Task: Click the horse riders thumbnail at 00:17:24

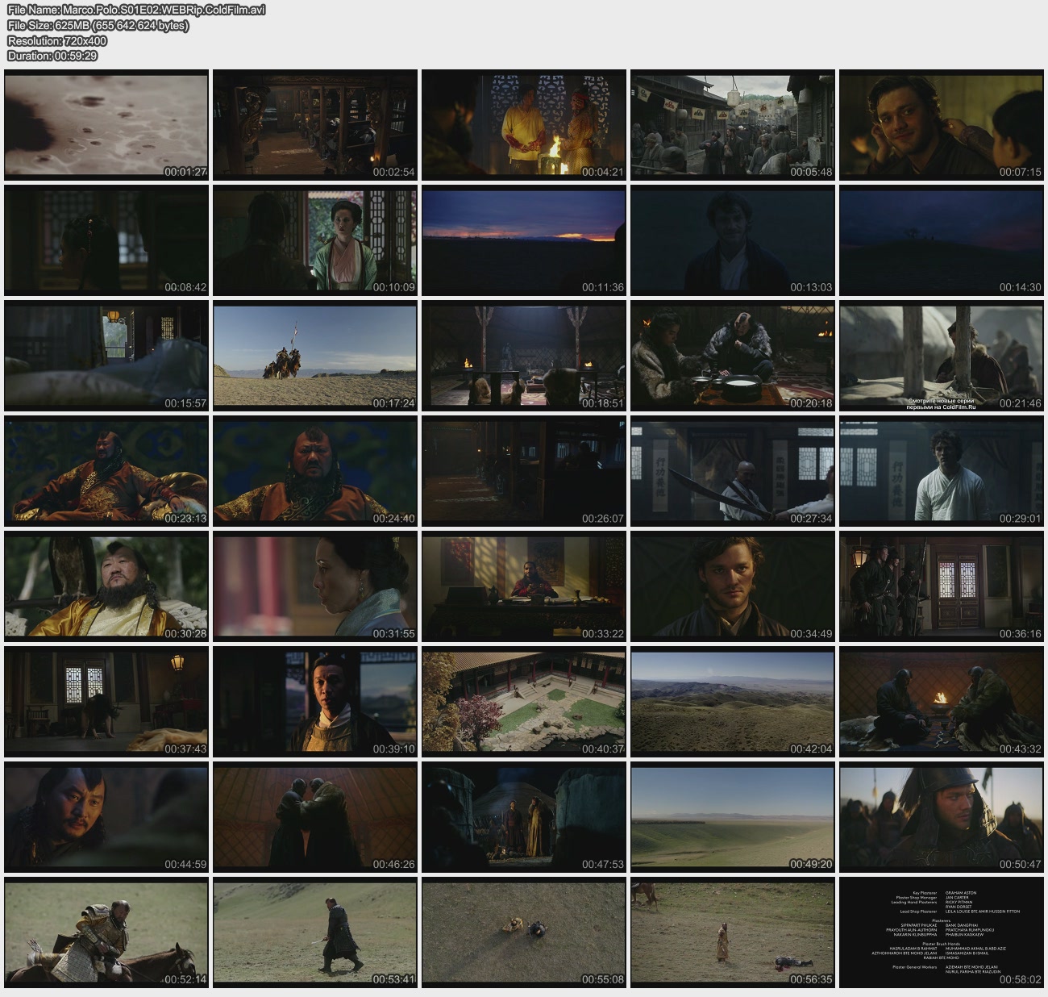Action: coord(314,357)
